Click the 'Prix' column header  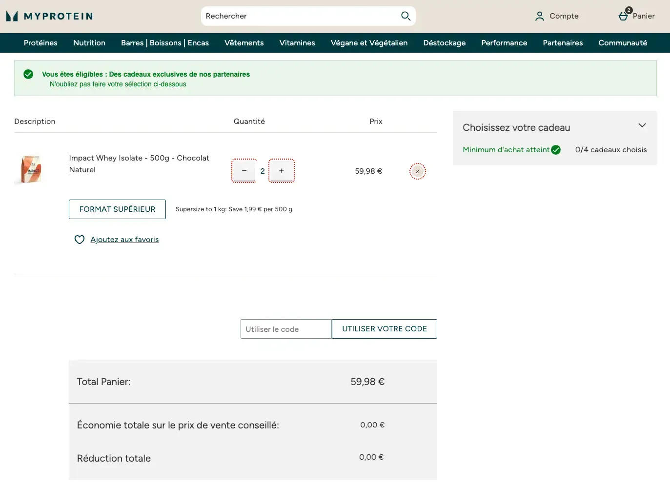[376, 122]
